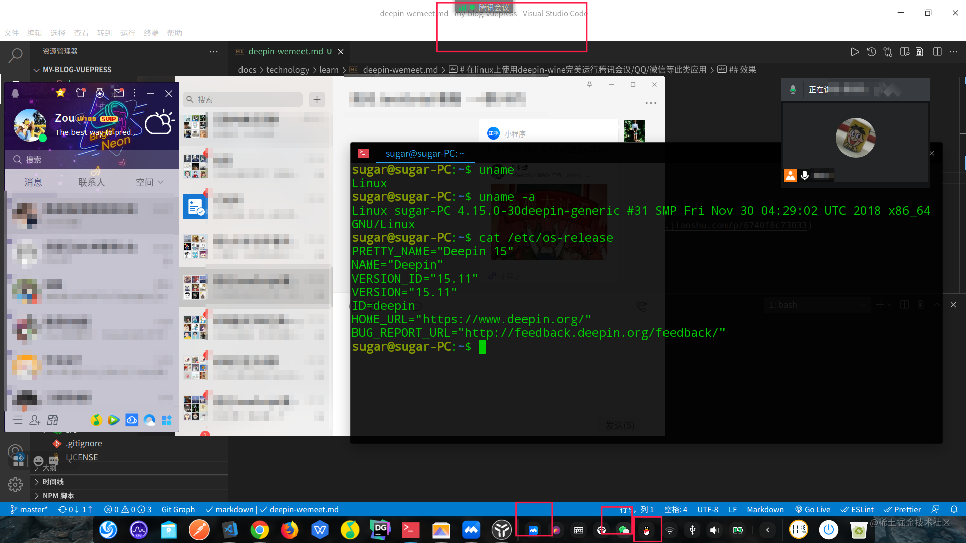Mute the microphone in the meeting window
966x543 pixels.
(805, 175)
